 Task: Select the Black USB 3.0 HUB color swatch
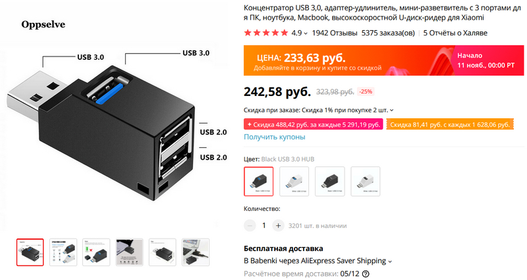point(258,181)
